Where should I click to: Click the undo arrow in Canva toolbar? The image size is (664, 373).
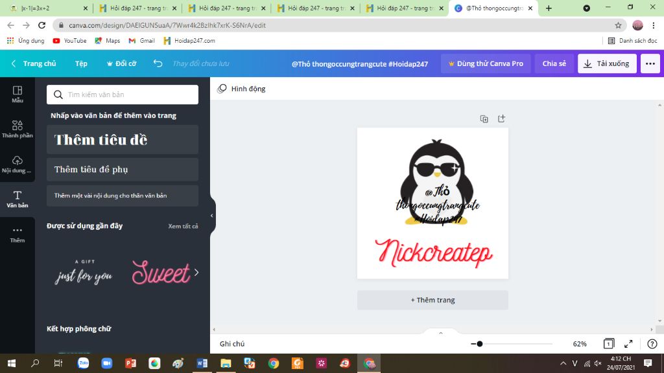click(x=158, y=63)
